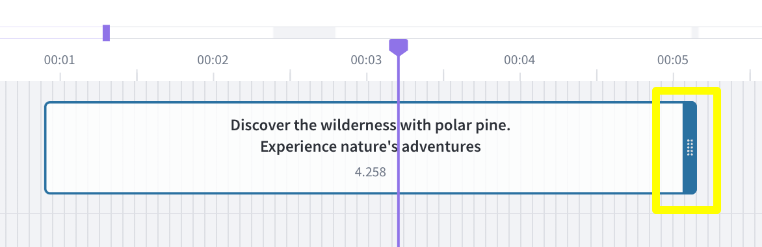Jump to the 00:01 ruler label
This screenshot has height=247, width=762.
pos(59,60)
